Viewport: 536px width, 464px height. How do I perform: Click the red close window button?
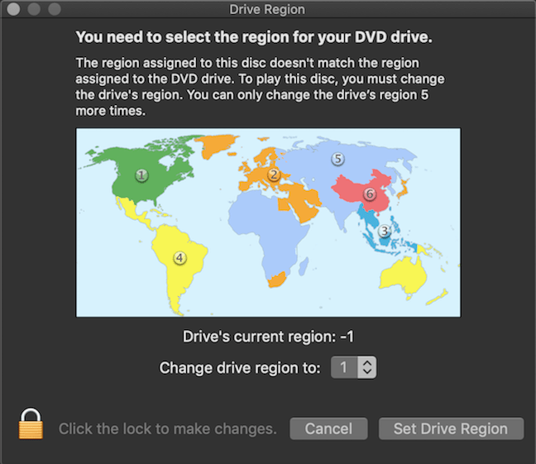14,9
